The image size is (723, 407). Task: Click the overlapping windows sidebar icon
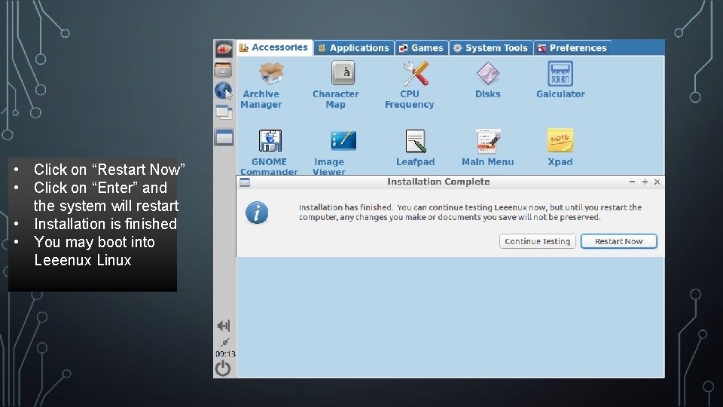224,112
